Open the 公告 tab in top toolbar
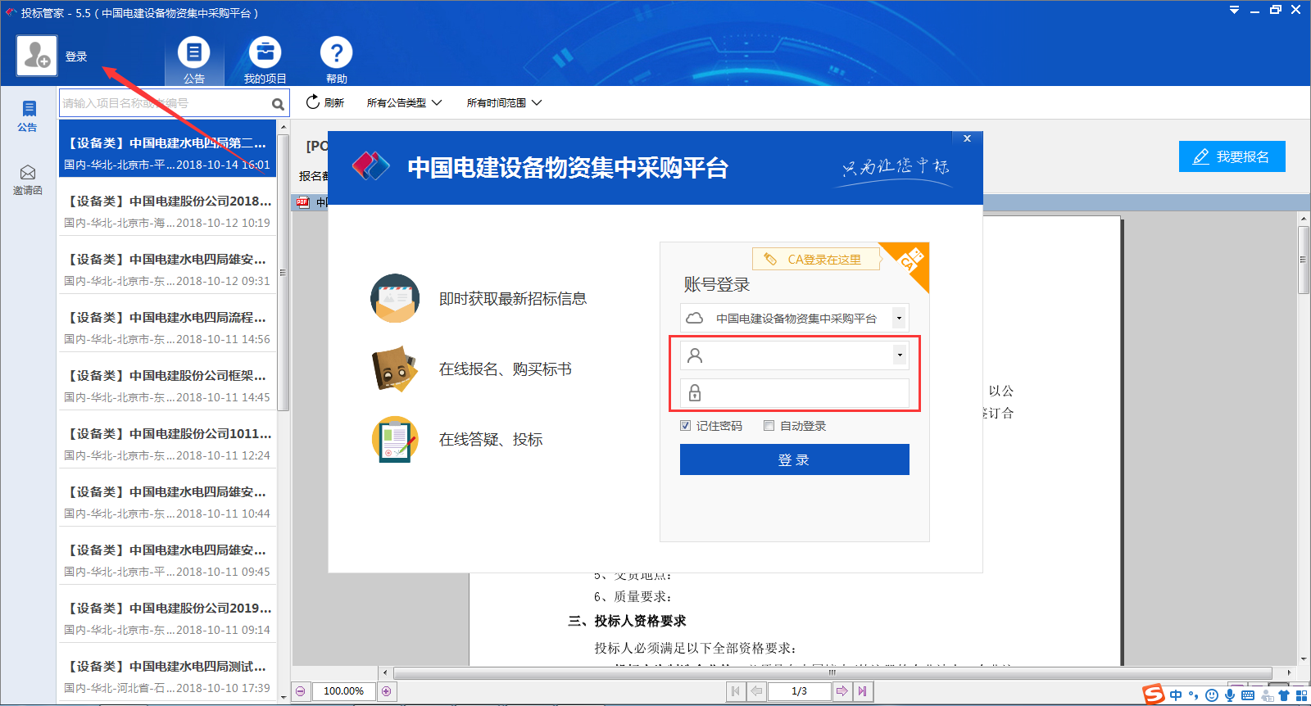The height and width of the screenshot is (706, 1311). (x=194, y=61)
